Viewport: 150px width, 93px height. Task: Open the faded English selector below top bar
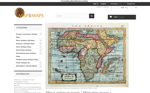(132, 8)
